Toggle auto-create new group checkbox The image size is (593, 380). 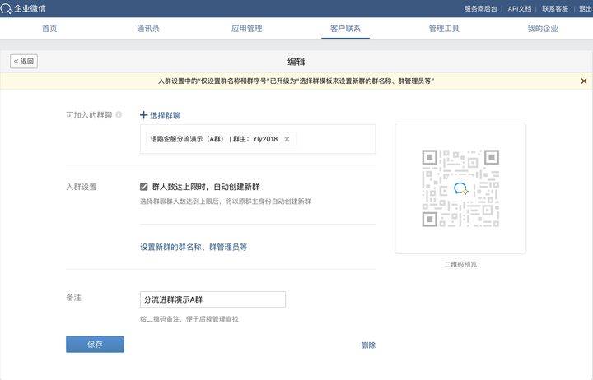coord(144,187)
